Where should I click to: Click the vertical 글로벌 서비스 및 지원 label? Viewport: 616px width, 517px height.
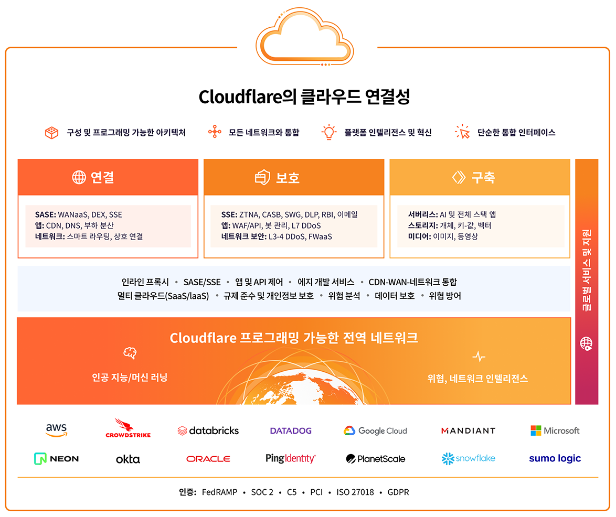(x=587, y=271)
